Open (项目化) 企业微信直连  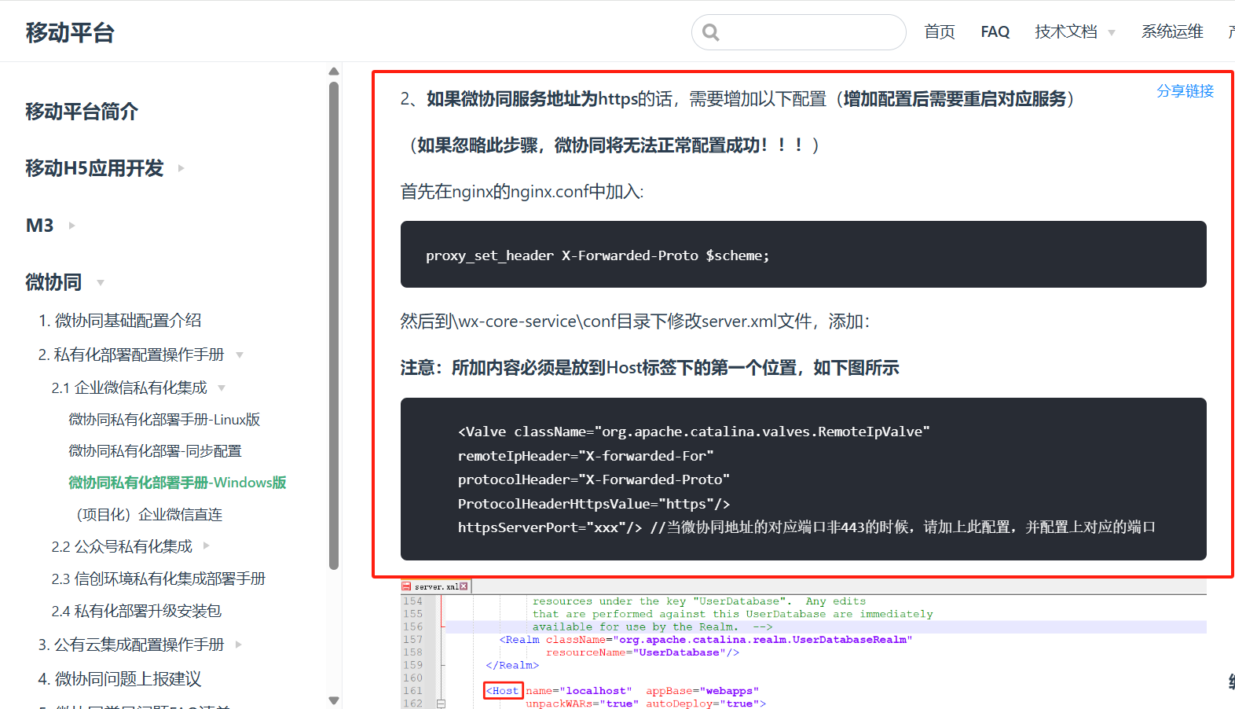tap(149, 515)
